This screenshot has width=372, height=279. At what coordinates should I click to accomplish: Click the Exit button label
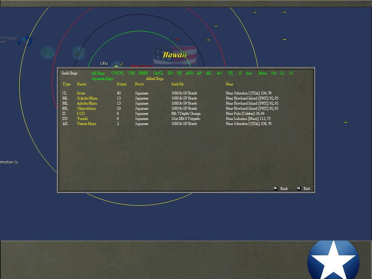point(307,189)
